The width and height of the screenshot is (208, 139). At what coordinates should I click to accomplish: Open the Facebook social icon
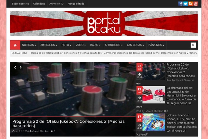pos(180,4)
